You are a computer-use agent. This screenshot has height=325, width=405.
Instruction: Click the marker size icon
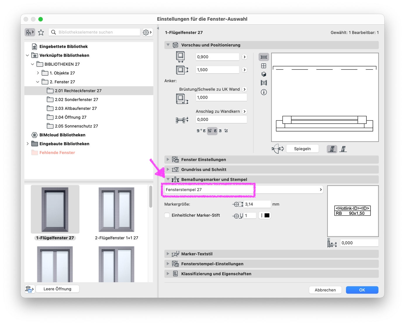click(x=238, y=204)
